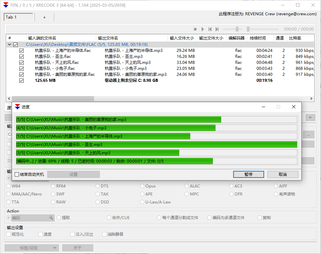Click the previous track playback icon
Image resolution: width=321 pixels, height=254 pixels.
[210, 29]
